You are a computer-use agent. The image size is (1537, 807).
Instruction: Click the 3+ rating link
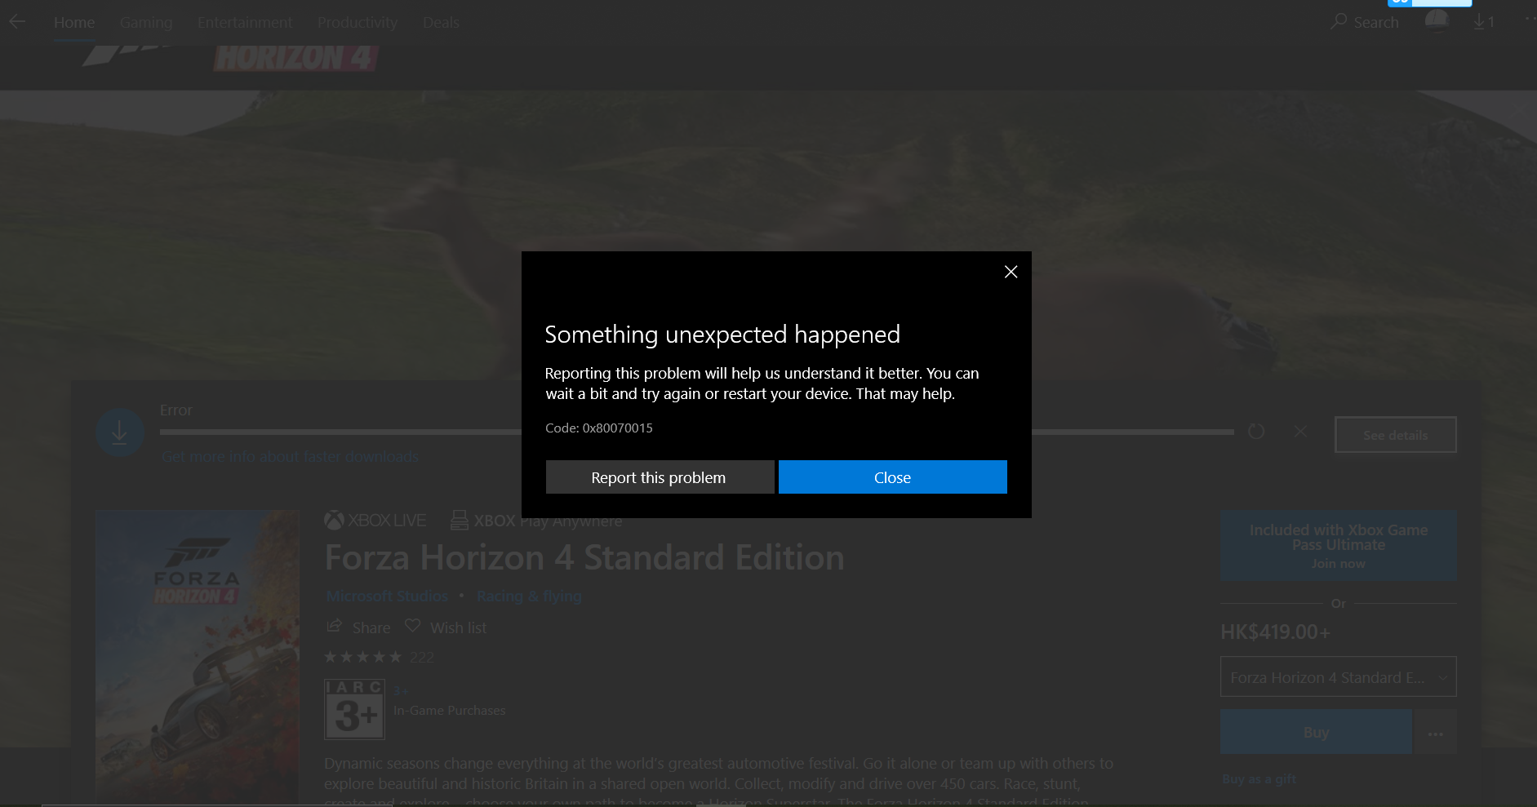point(400,691)
